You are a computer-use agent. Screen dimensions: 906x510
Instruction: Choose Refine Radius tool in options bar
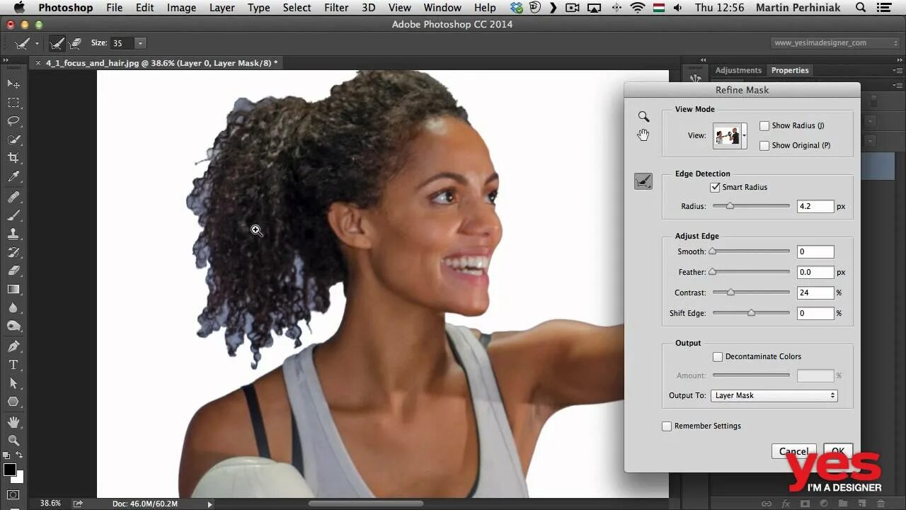pyautogui.click(x=57, y=43)
